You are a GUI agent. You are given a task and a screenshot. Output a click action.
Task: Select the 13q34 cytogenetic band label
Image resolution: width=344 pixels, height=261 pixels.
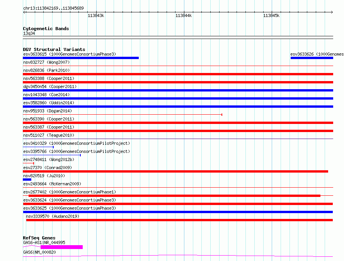pos(29,33)
